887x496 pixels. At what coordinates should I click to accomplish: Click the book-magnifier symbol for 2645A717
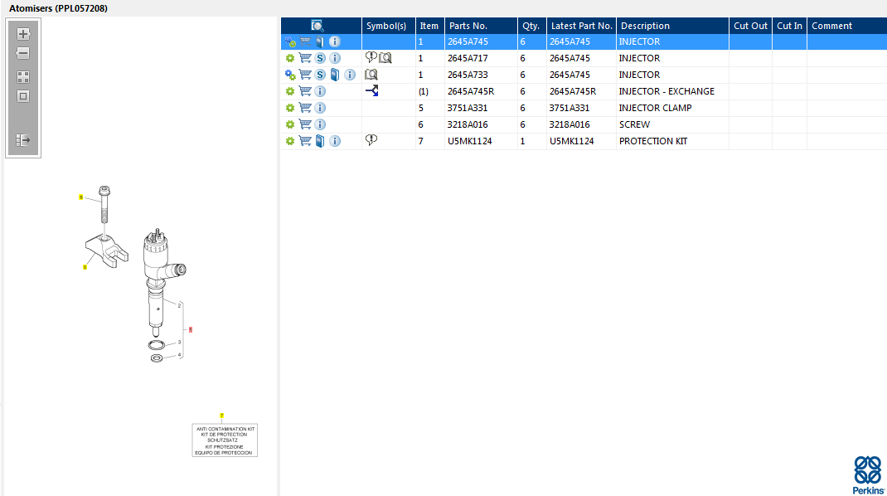(385, 58)
